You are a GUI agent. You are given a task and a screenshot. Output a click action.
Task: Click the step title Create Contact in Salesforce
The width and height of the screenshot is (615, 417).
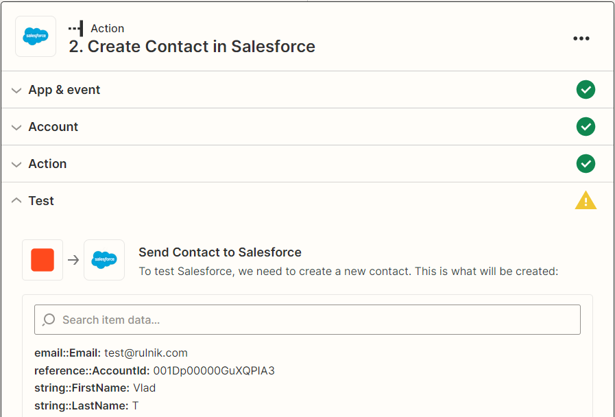(192, 47)
